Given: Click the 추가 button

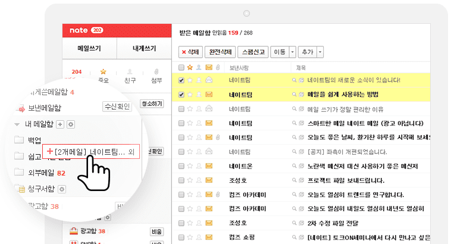Looking at the screenshot, I should click(x=308, y=52).
